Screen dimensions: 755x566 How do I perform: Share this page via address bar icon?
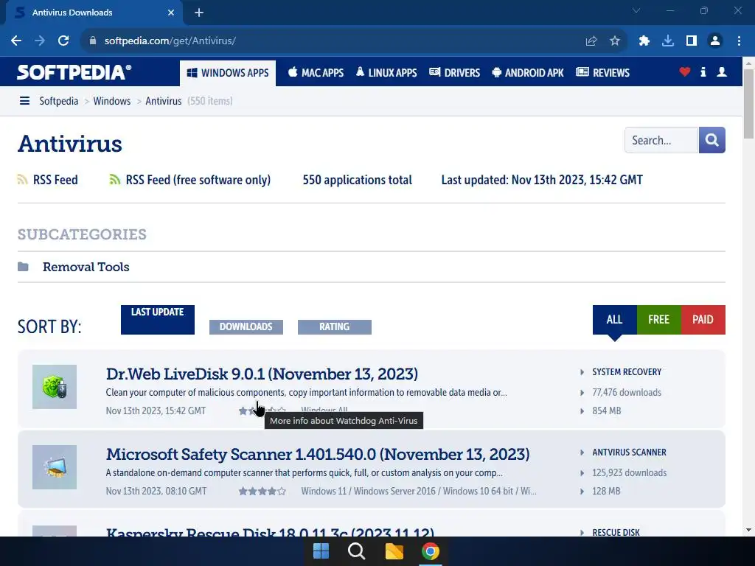(591, 41)
